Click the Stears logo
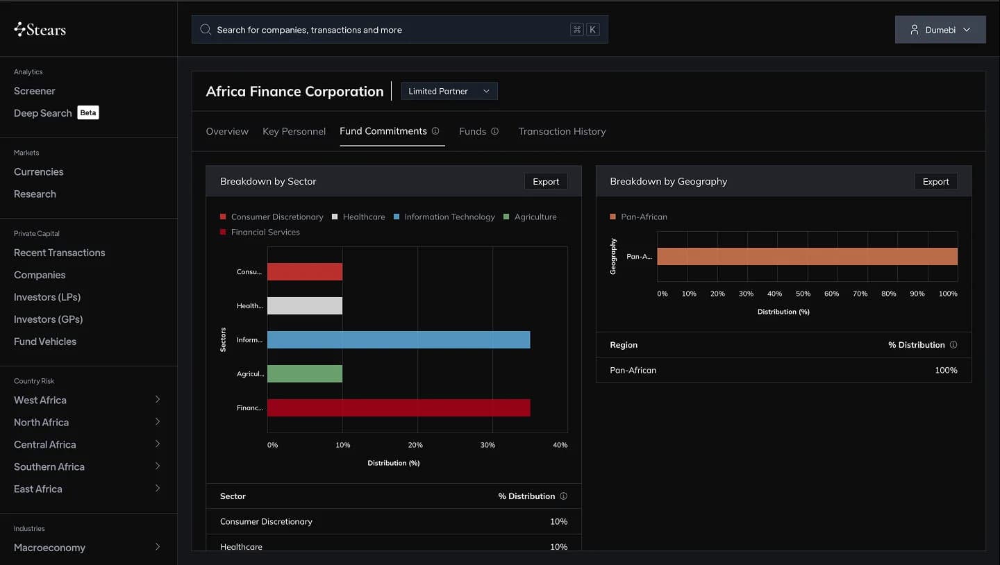The image size is (1000, 565). 40,29
